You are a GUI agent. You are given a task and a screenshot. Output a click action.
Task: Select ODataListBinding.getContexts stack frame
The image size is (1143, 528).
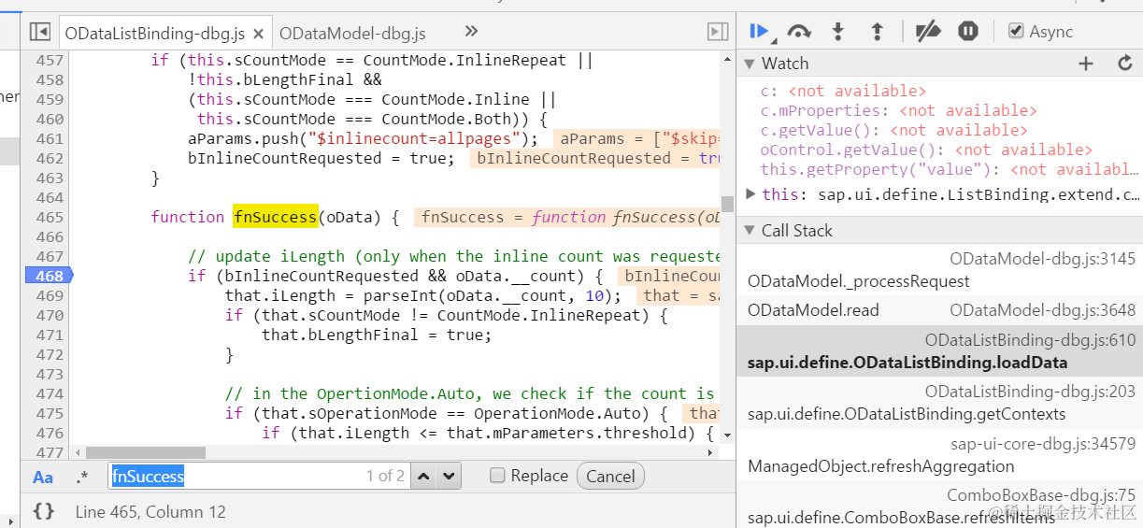939,403
